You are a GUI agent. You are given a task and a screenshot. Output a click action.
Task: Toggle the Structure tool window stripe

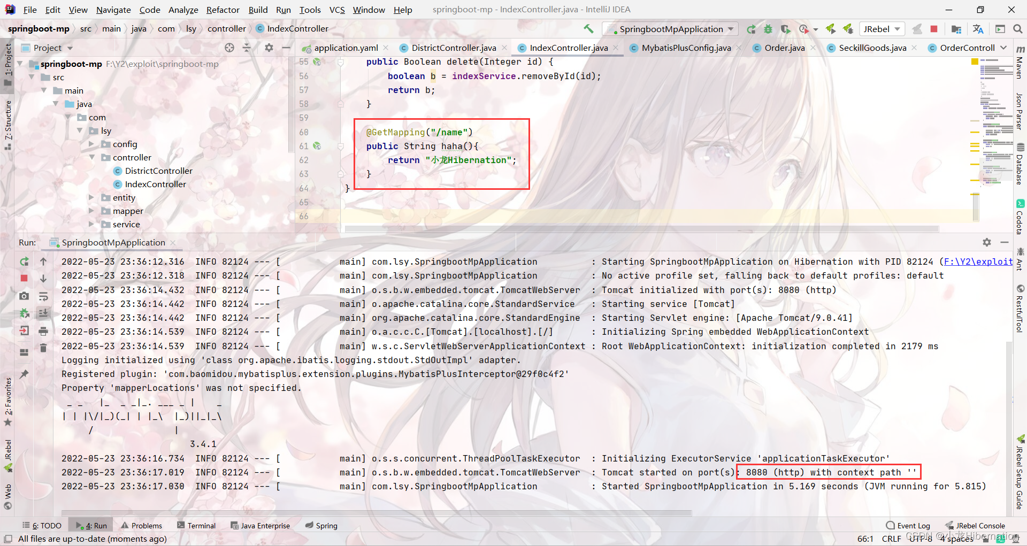pyautogui.click(x=7, y=124)
